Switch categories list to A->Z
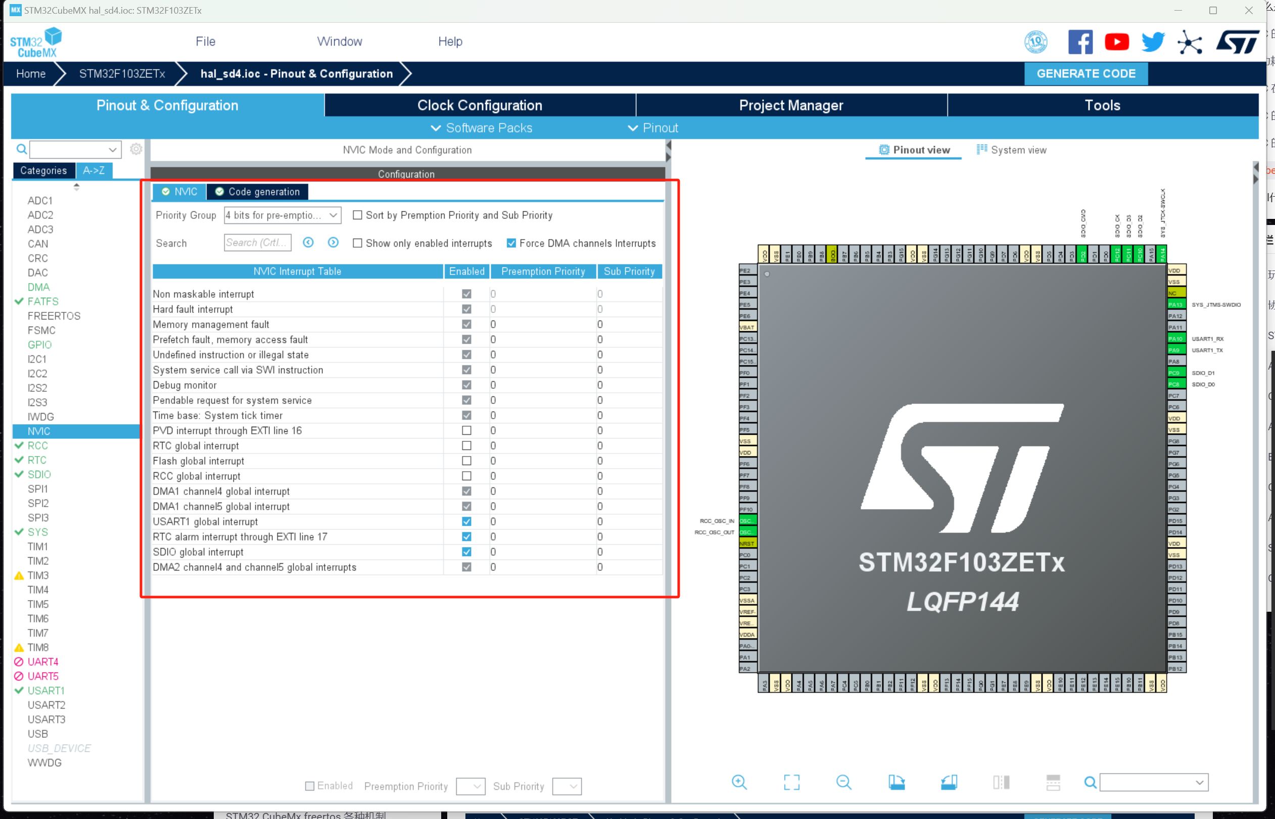 pos(94,170)
